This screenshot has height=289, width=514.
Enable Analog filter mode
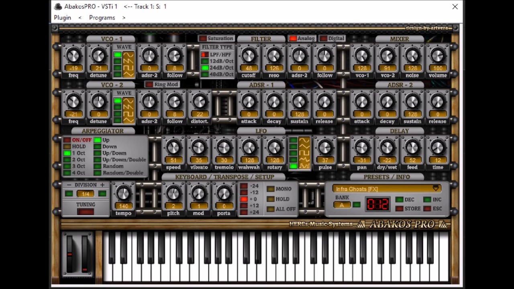click(x=293, y=39)
